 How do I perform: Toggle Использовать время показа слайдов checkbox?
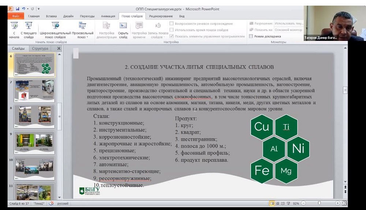click(172, 30)
